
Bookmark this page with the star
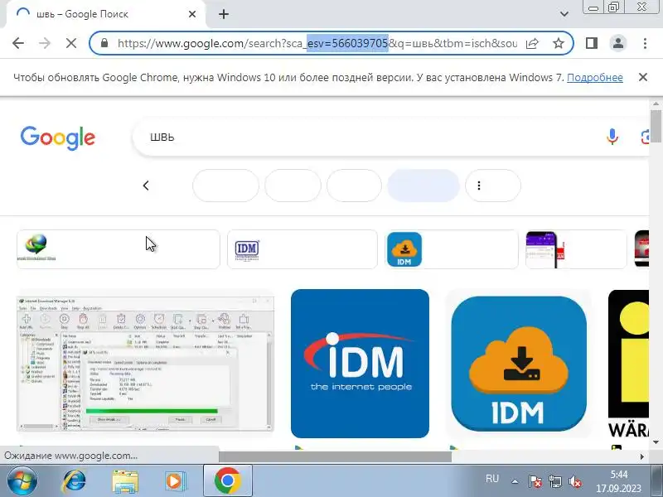[559, 43]
